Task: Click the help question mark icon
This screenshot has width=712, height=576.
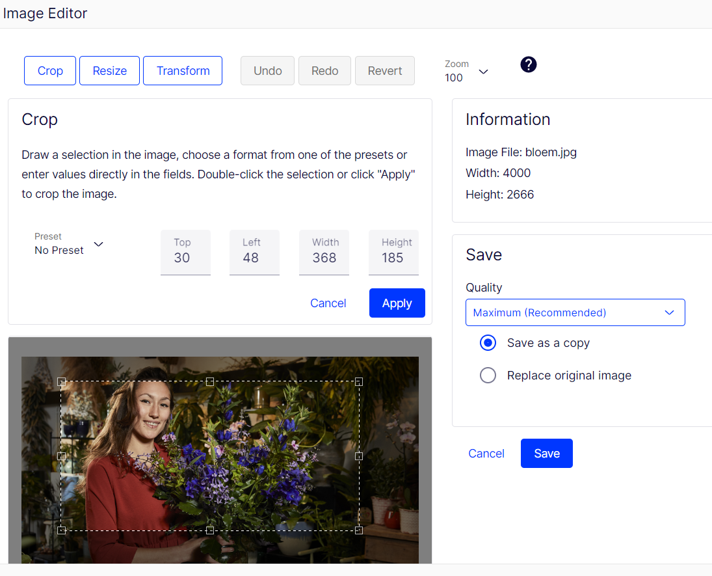Action: 529,64
